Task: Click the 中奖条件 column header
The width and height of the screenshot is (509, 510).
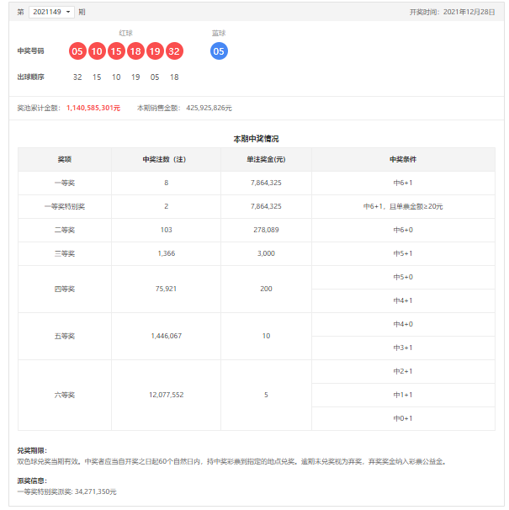Action: (x=403, y=159)
